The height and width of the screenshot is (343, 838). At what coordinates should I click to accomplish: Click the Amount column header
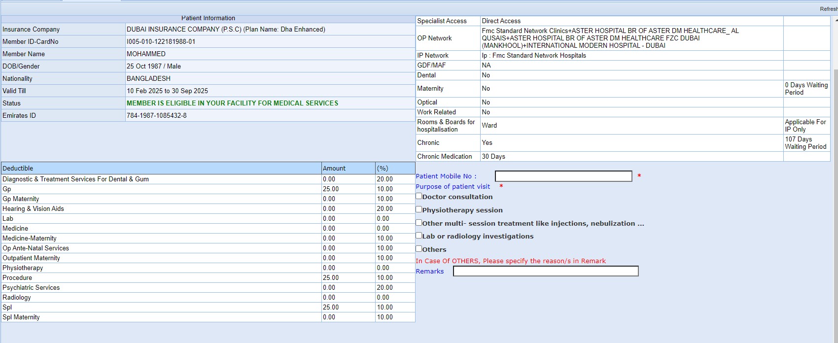[334, 169]
